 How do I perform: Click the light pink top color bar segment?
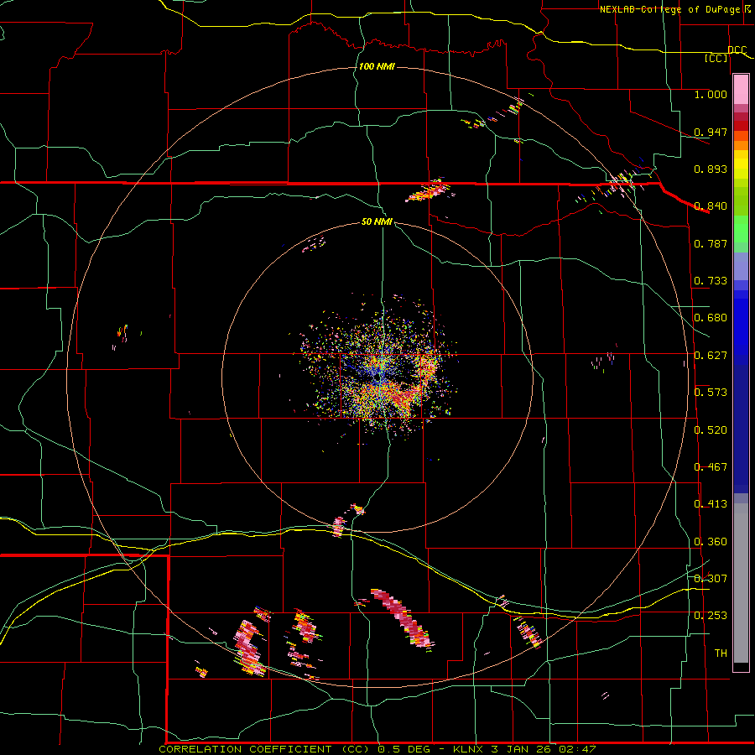pos(741,89)
